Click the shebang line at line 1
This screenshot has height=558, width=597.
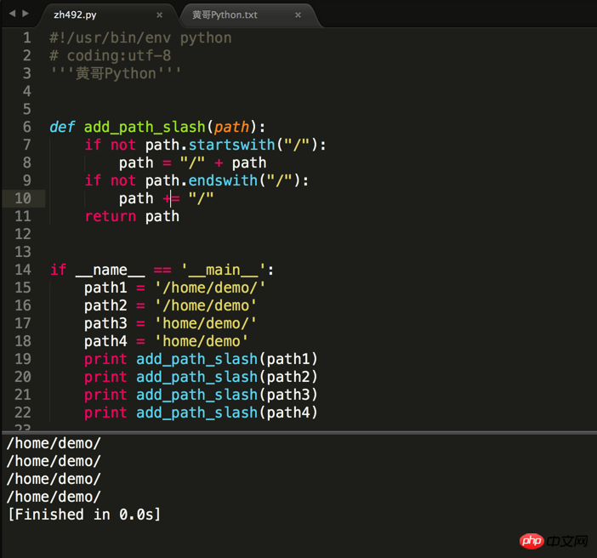[140, 37]
